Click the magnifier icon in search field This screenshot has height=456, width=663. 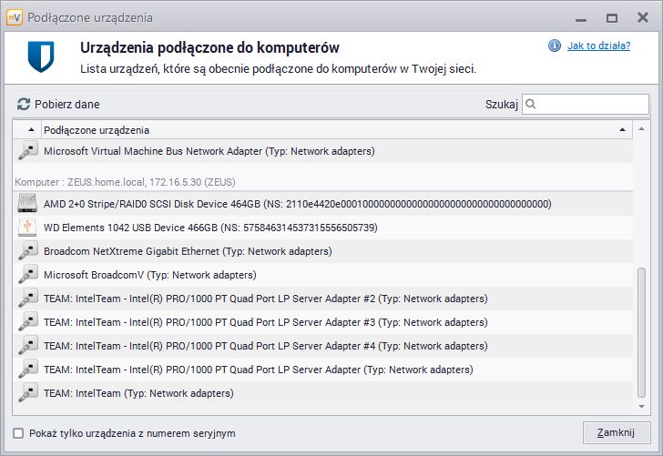531,104
